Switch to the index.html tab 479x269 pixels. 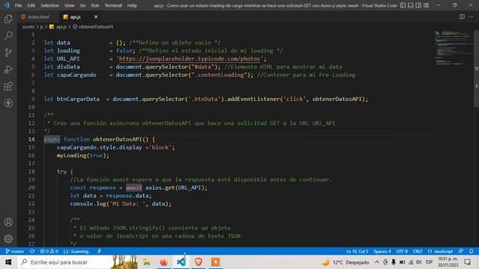point(35,16)
